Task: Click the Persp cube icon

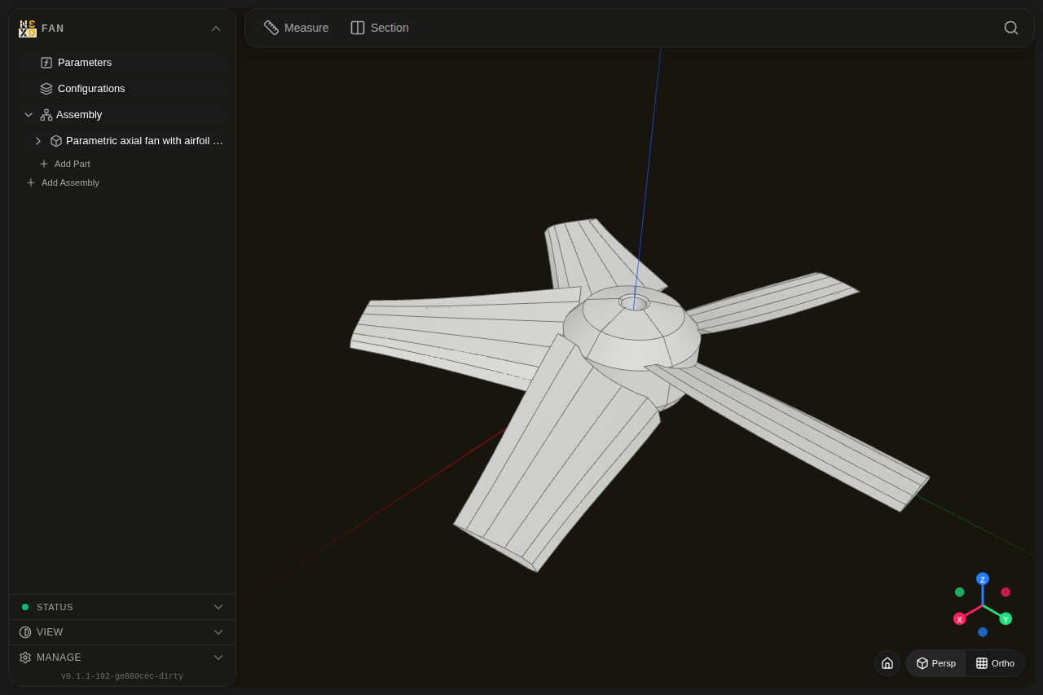Action: coord(922,663)
